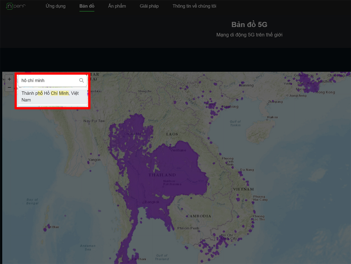Open the Ấn phẩm menu
351x264 pixels.
point(117,6)
